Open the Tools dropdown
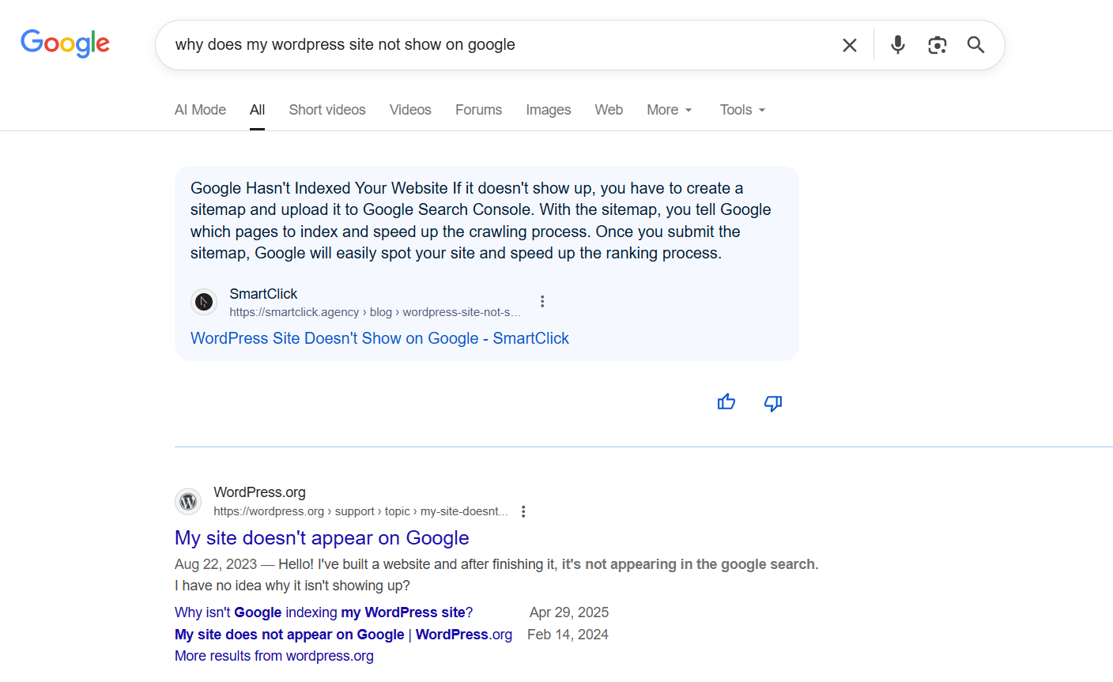 [741, 110]
